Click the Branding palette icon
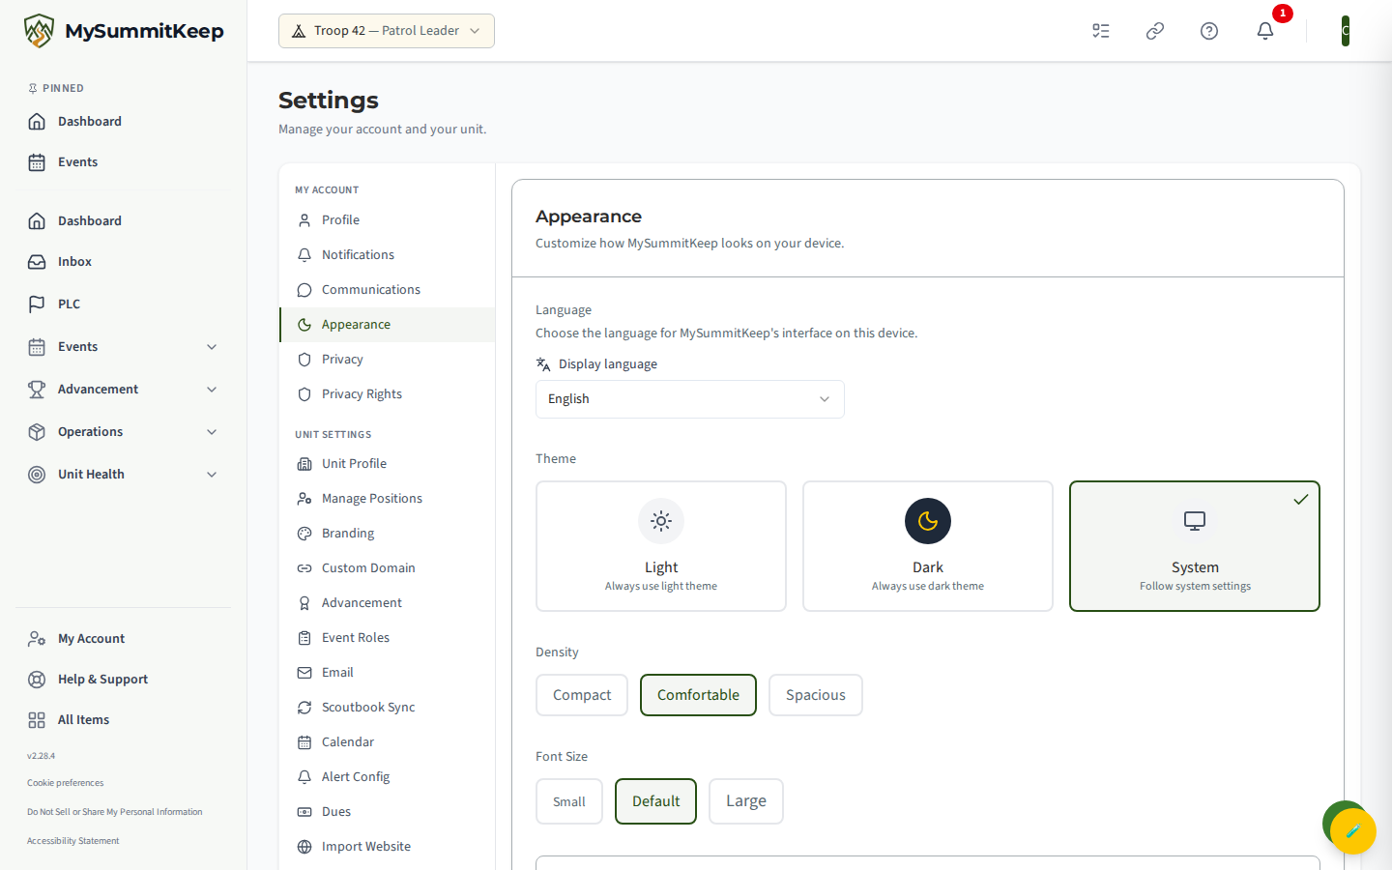 coord(304,534)
